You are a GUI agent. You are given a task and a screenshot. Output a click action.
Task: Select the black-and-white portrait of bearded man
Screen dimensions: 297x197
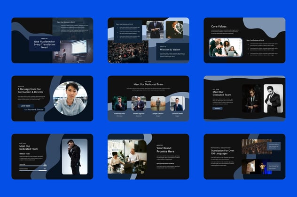(274, 98)
